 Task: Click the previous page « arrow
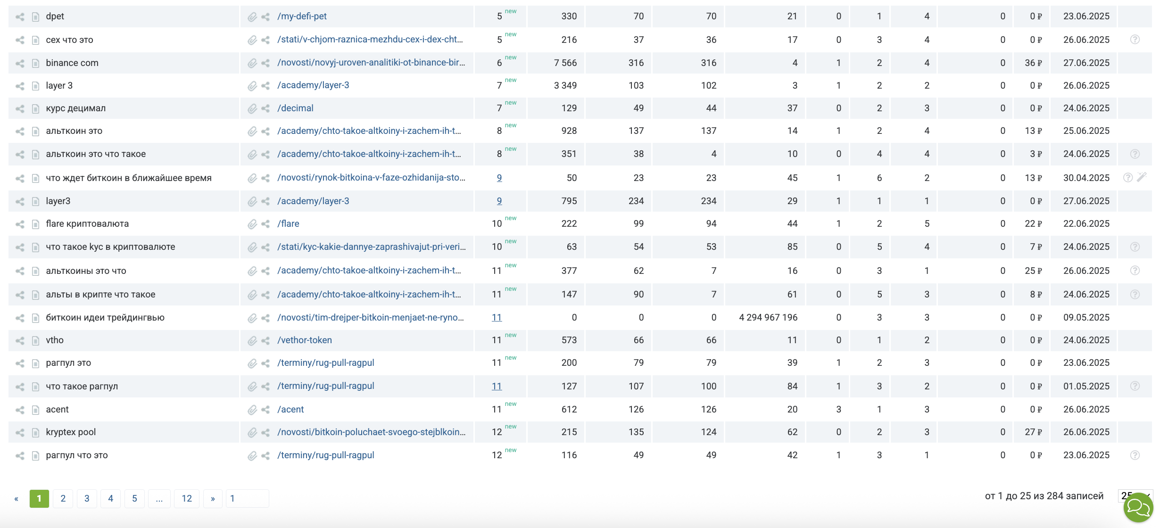tap(17, 498)
